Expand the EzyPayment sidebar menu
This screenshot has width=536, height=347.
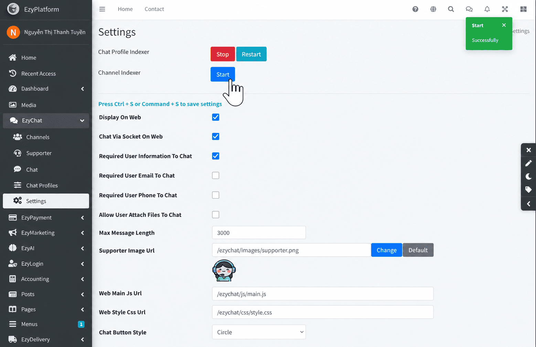pos(46,217)
